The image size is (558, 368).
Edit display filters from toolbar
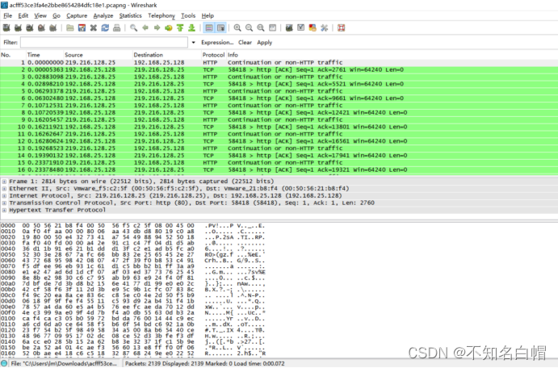click(x=301, y=27)
